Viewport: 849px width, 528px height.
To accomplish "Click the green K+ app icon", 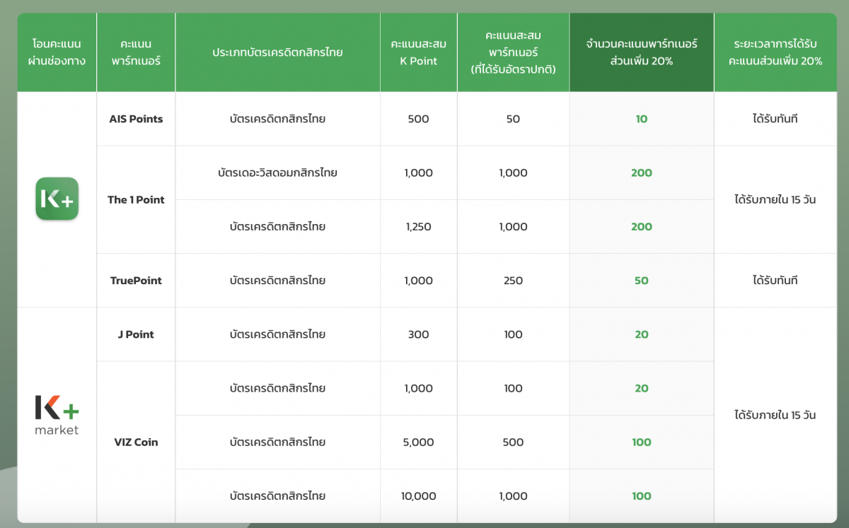I will tap(57, 199).
